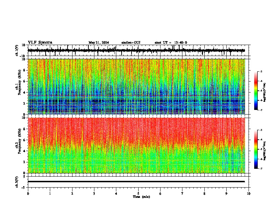Click the date text "May 21, 2024"
Screen dimensions: 280x217
(x=99, y=43)
